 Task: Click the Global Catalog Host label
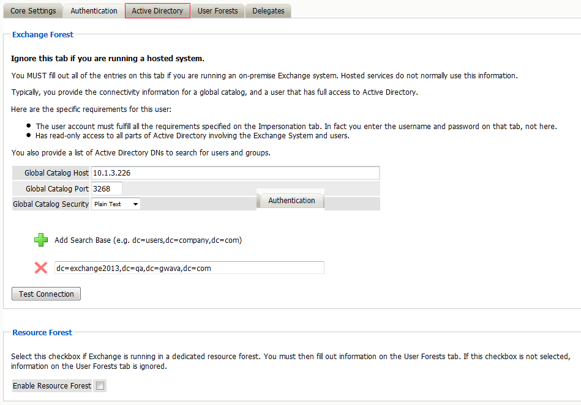coord(56,173)
